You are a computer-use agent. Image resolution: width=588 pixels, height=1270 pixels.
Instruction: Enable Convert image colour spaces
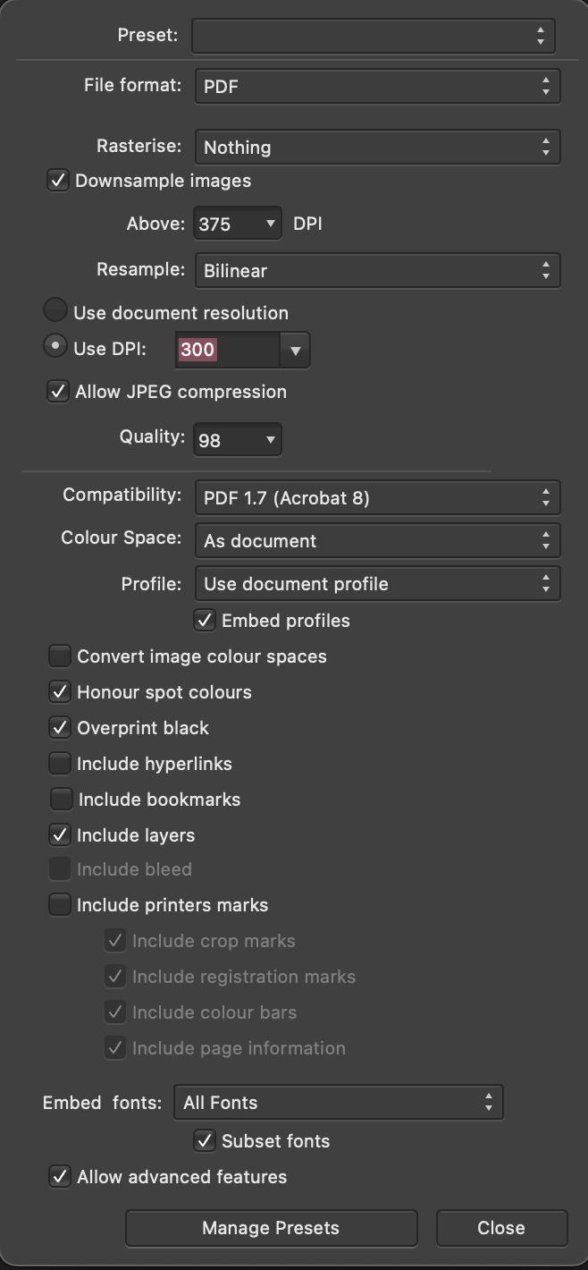(59, 656)
